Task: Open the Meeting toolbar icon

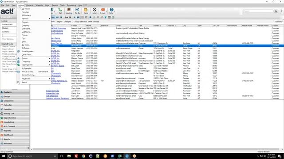Action: [x=69, y=10]
